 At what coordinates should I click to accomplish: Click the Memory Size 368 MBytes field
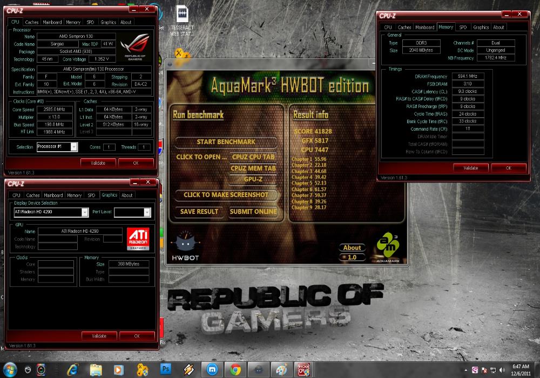point(129,264)
